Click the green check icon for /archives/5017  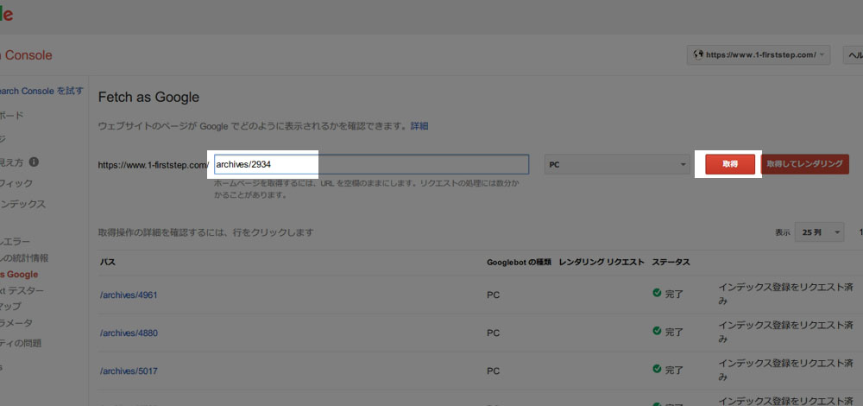coord(657,369)
